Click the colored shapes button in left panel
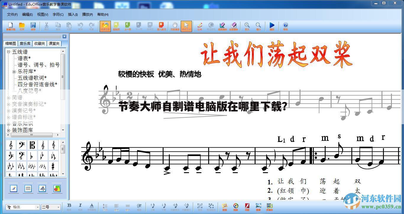 (57, 189)
